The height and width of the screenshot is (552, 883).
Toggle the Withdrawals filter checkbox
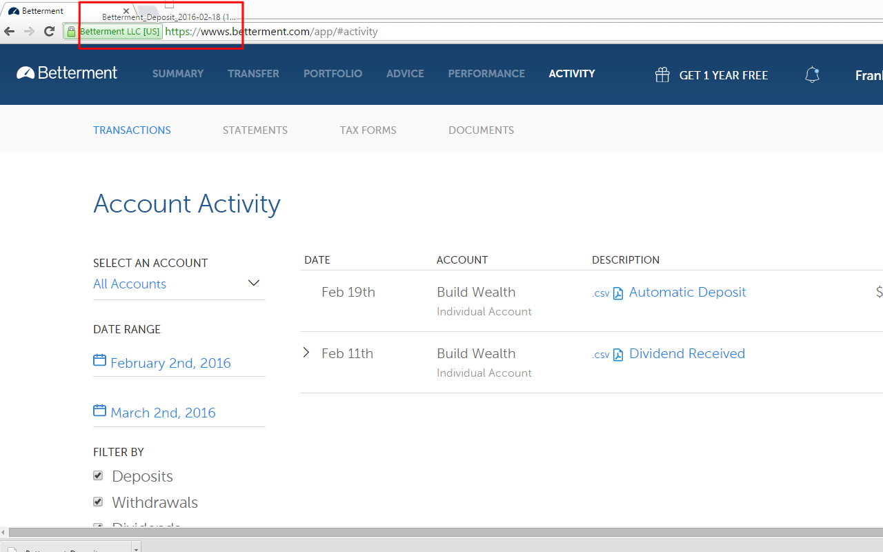tap(98, 502)
